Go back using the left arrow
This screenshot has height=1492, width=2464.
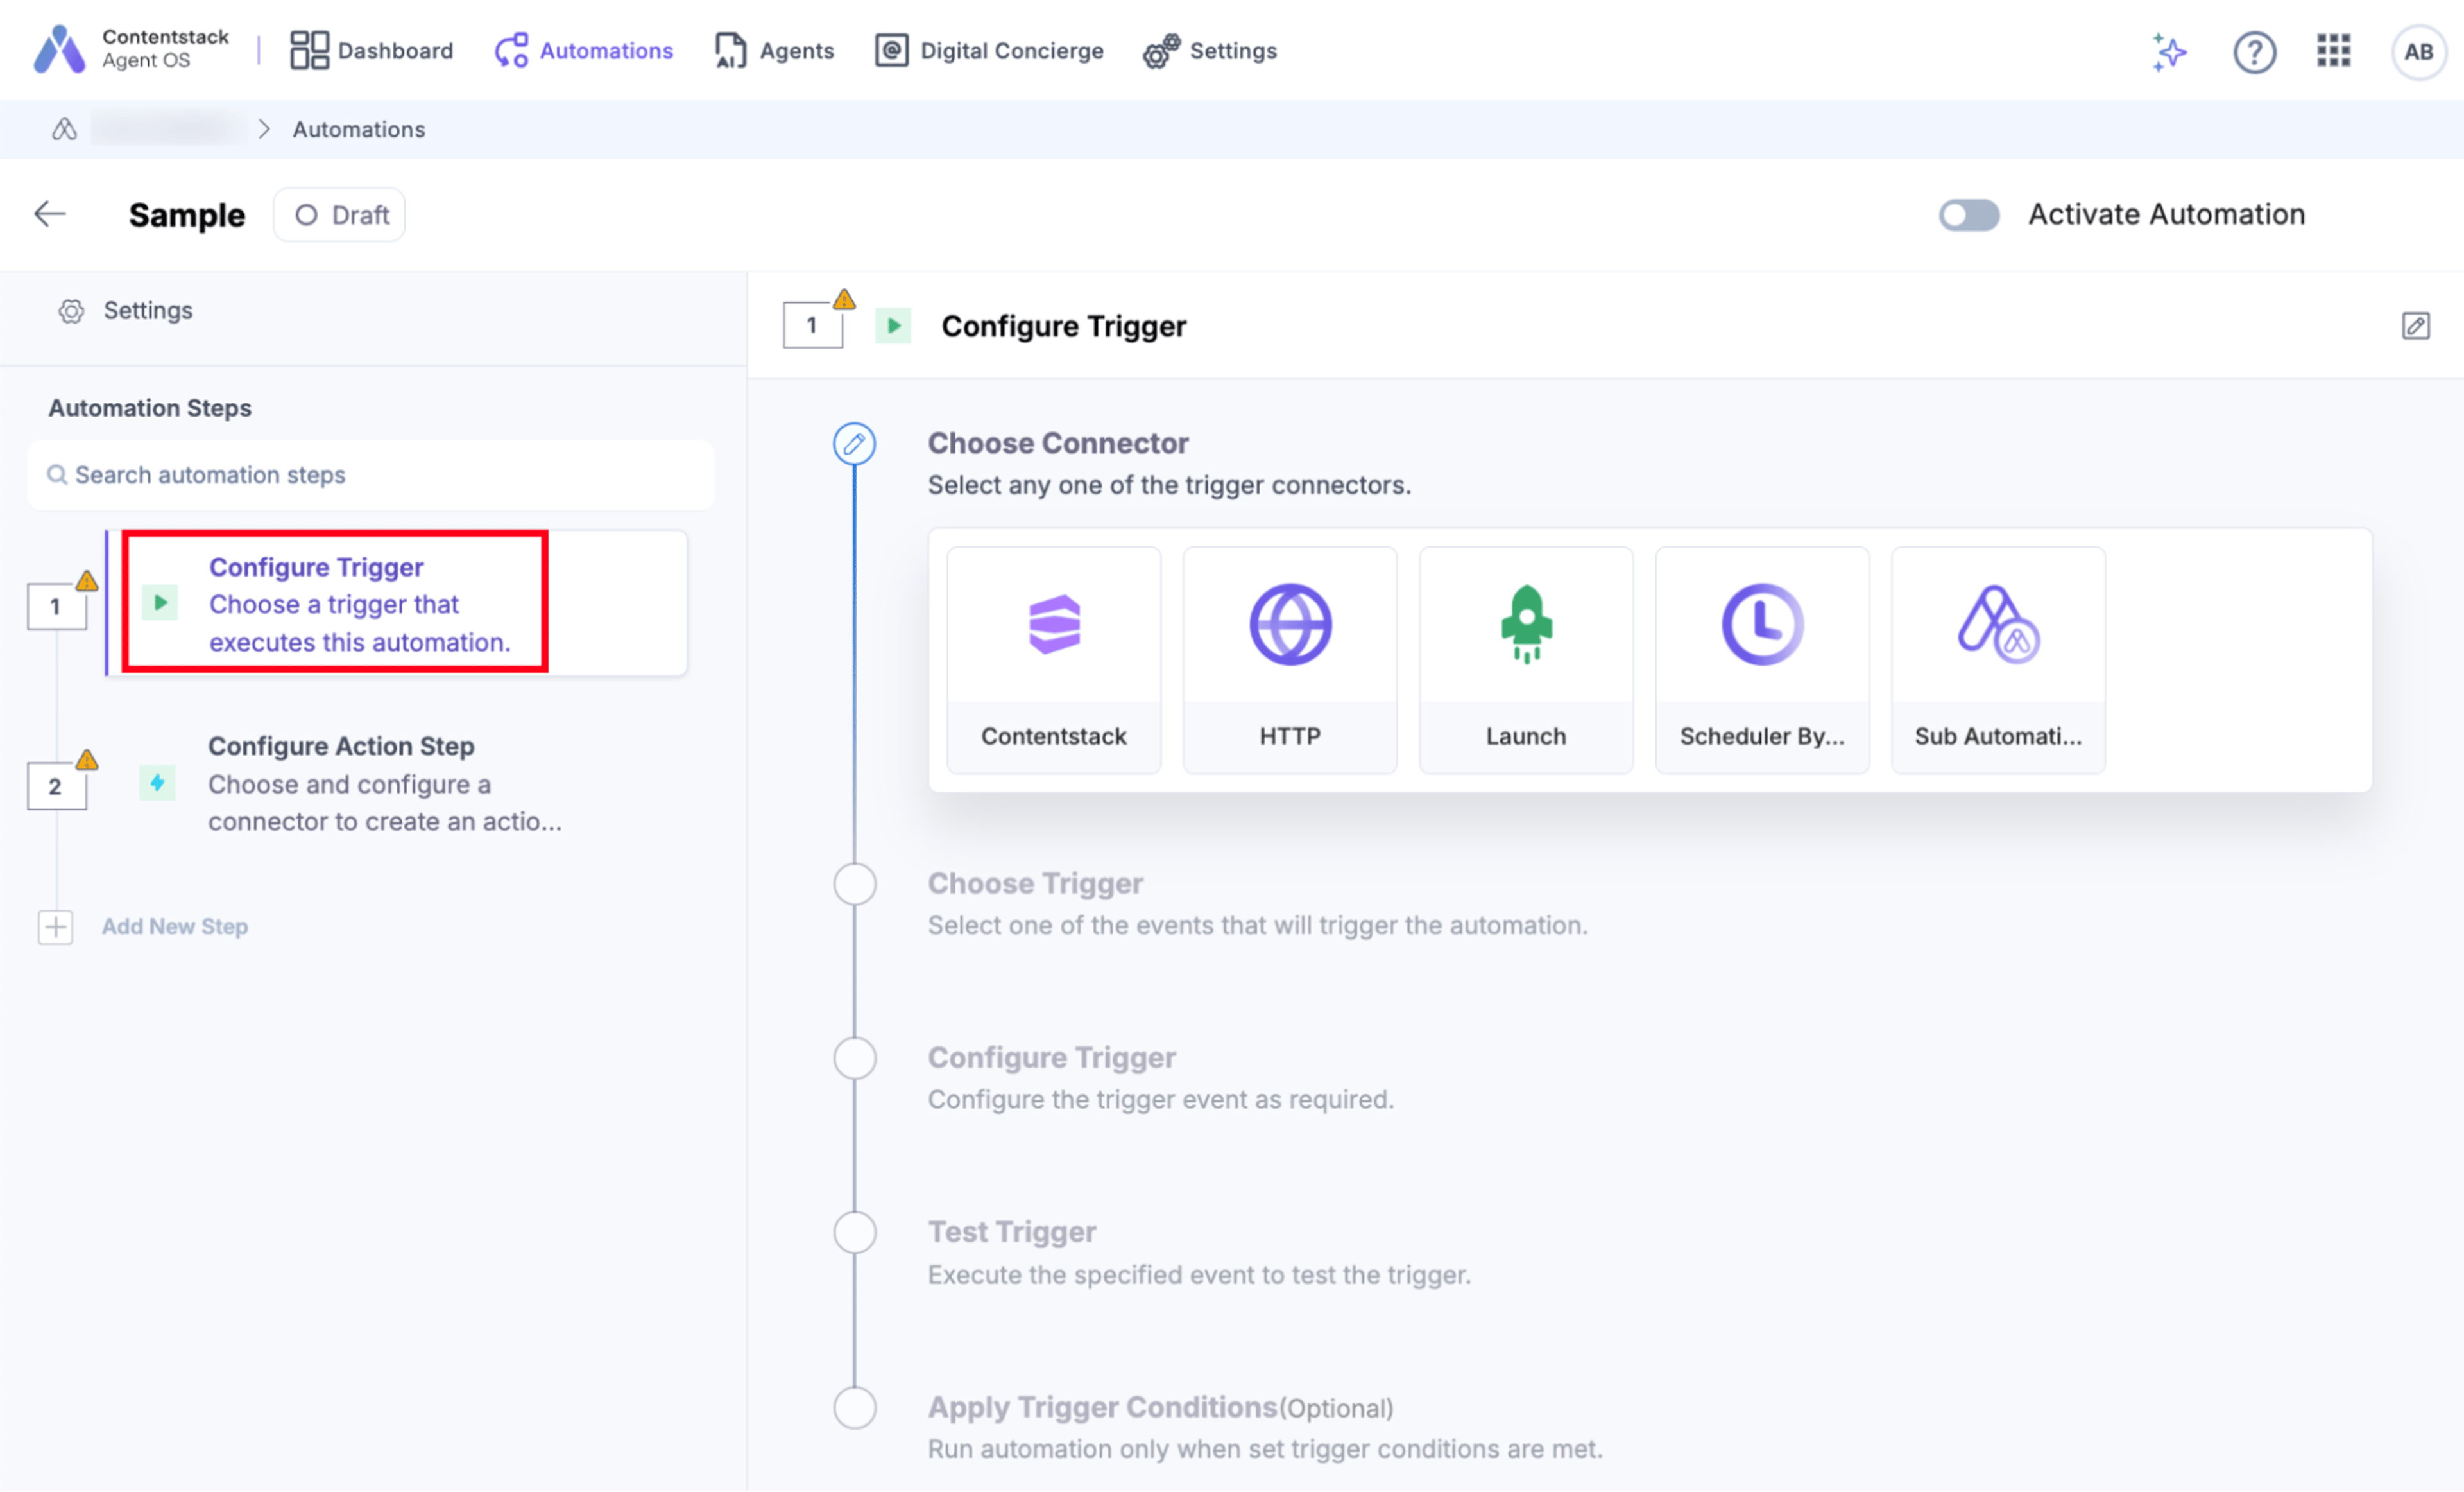(50, 213)
